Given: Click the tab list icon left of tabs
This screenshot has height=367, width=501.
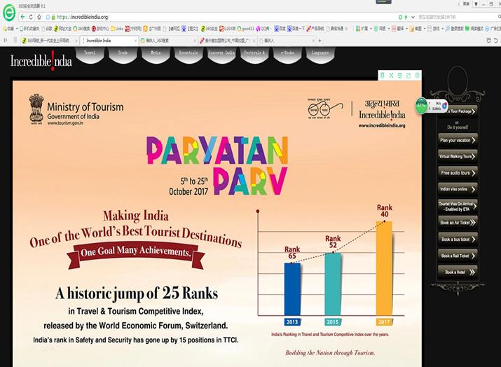Looking at the screenshot, I should coord(6,40).
